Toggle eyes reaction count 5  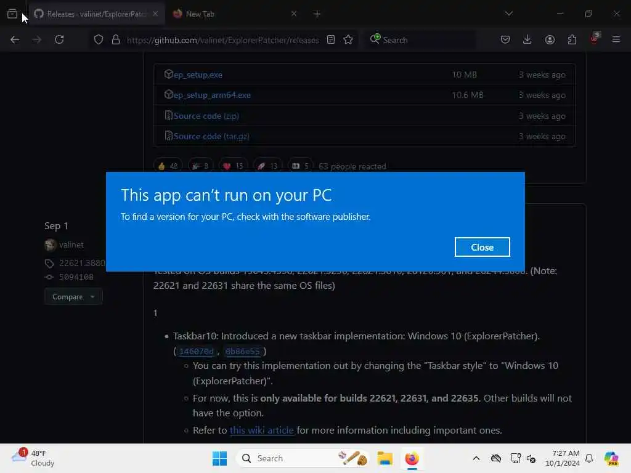[x=300, y=166]
